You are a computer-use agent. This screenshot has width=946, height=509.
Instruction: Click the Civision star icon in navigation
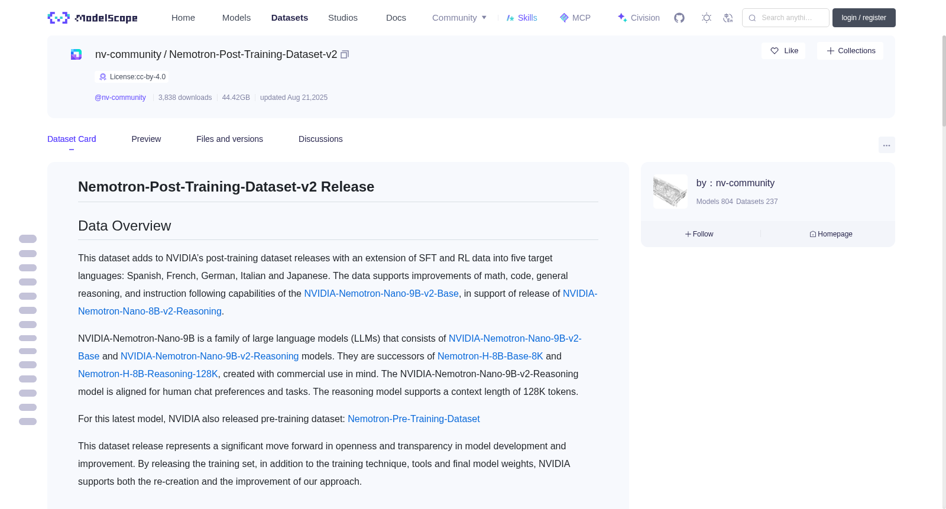622,18
